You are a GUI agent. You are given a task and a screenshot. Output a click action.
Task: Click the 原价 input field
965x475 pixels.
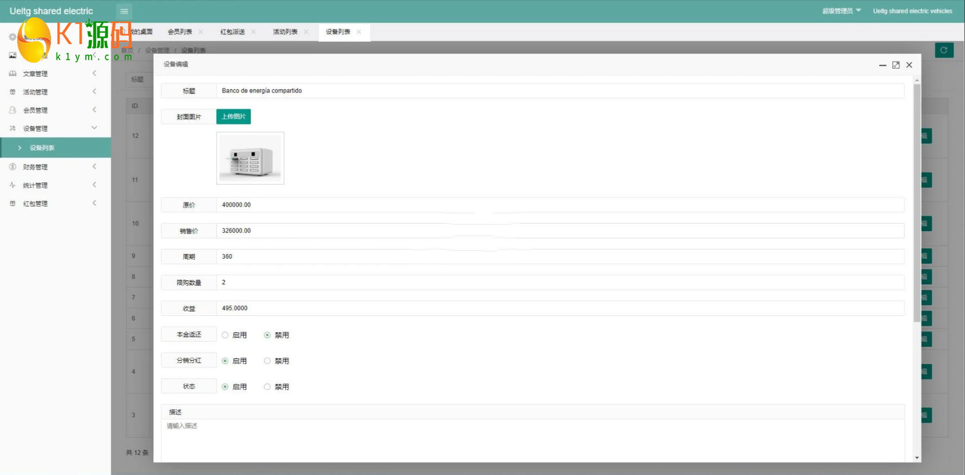560,205
